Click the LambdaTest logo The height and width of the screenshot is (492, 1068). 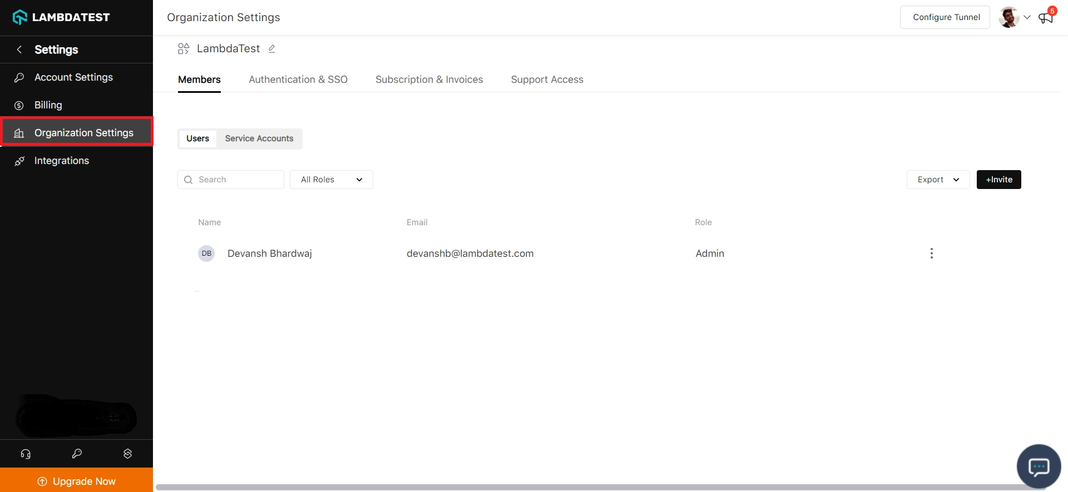61,17
